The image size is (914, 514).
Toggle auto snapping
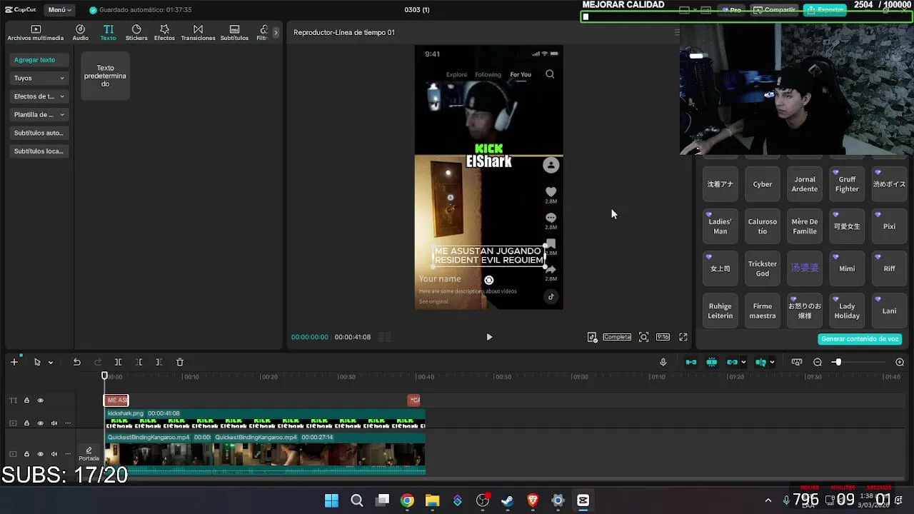(x=712, y=362)
